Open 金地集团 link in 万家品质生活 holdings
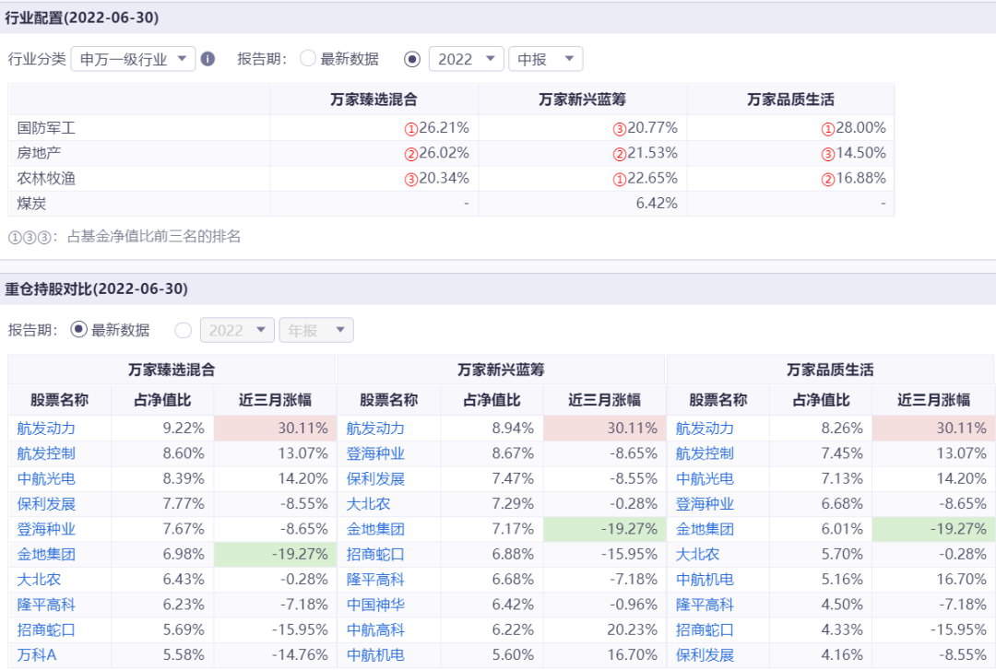This screenshot has height=670, width=996. tap(705, 529)
